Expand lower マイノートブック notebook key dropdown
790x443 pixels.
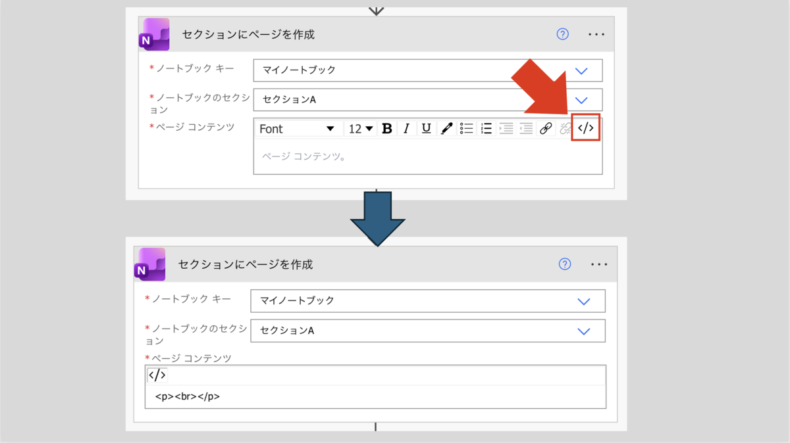tap(583, 301)
